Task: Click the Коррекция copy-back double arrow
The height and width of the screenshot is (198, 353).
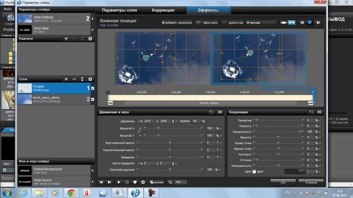Action: [319, 112]
